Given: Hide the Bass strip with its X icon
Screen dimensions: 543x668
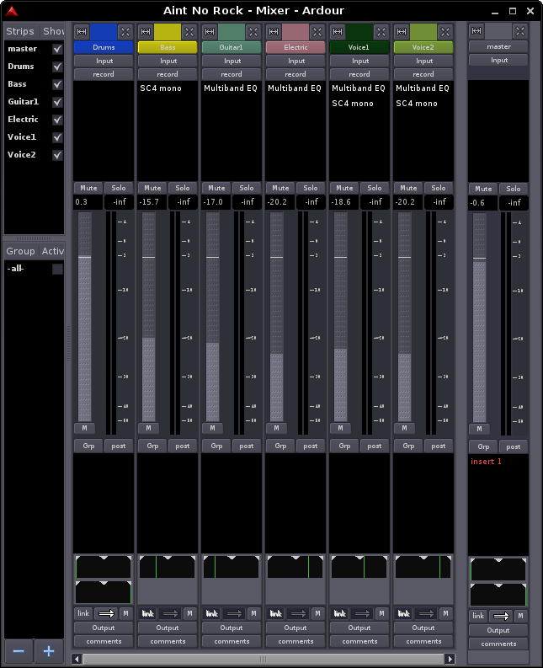Looking at the screenshot, I should click(x=189, y=31).
